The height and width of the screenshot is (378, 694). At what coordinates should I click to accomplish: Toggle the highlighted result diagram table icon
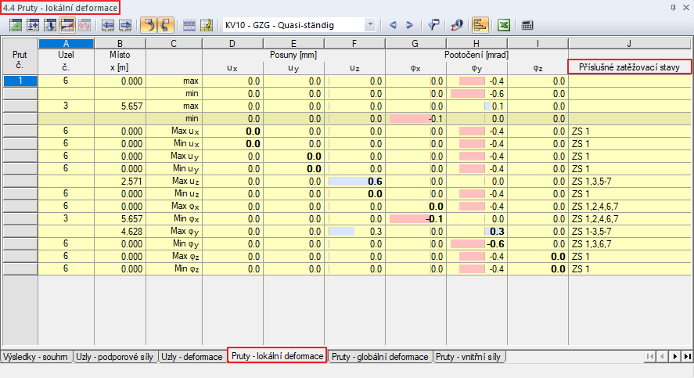point(67,25)
